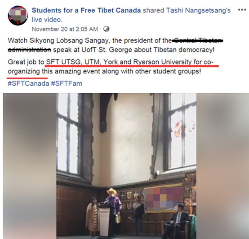
Task: Click the podium in the video frame
Action: [x=104, y=221]
